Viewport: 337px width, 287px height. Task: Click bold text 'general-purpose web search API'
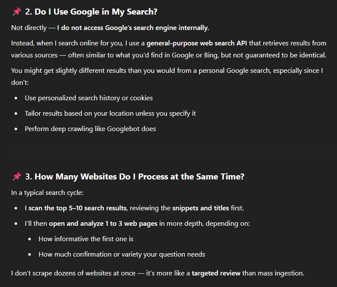click(x=197, y=43)
